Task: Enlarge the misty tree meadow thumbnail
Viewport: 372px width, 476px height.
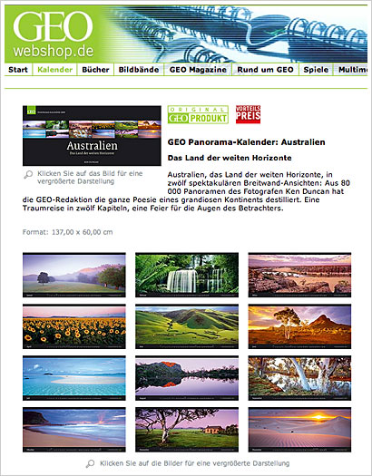Action: pyautogui.click(x=74, y=275)
